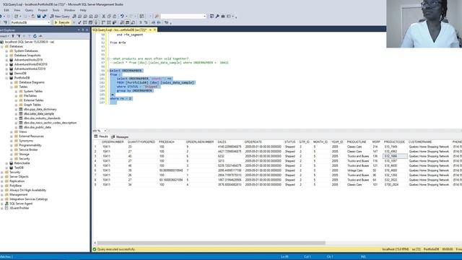Open the Tools menu
Screen dimensions: 462x260
point(56,10)
